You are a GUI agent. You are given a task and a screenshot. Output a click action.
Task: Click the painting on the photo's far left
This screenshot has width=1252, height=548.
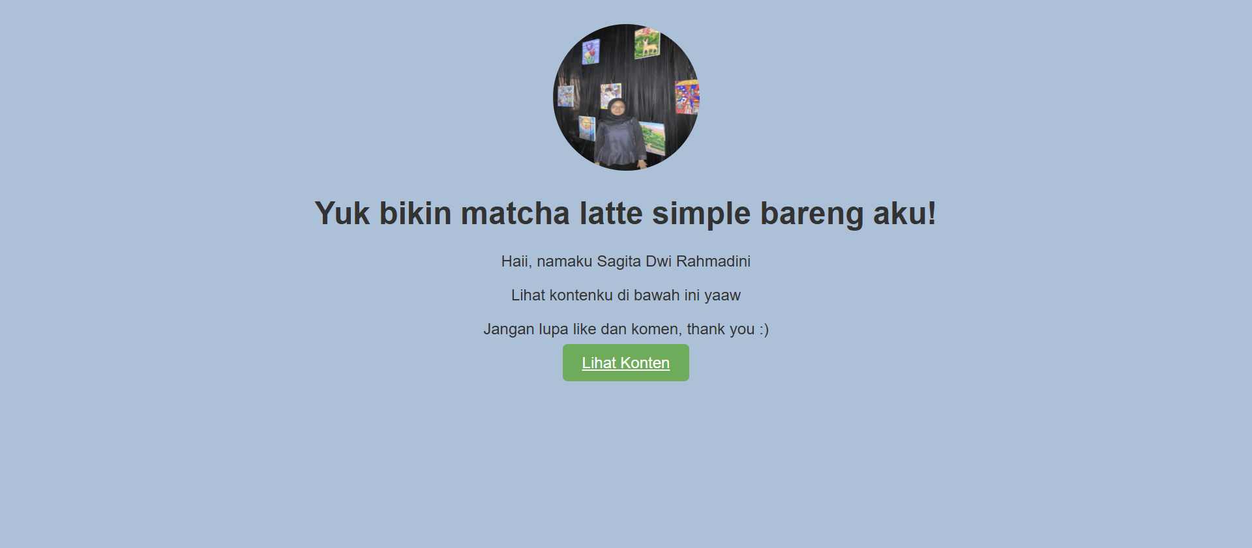[x=565, y=95]
